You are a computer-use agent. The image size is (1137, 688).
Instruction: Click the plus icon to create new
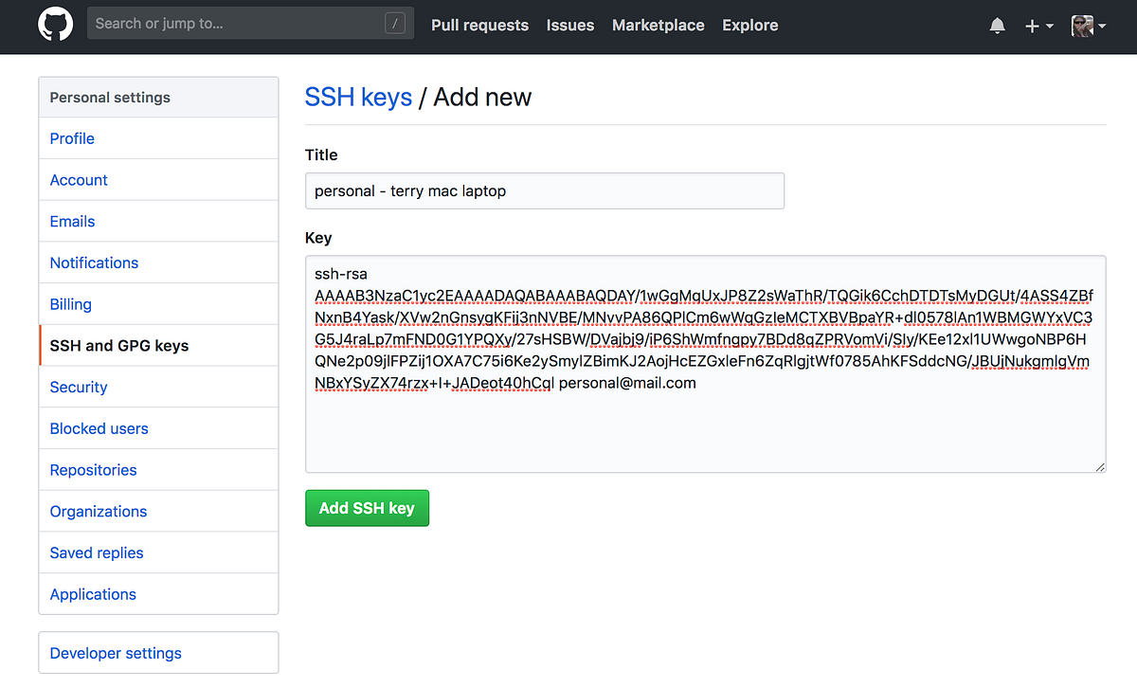1033,26
